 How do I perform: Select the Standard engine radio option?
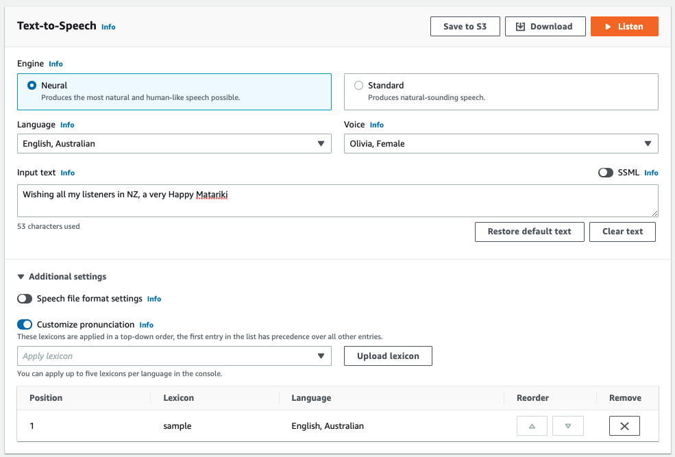tap(358, 86)
